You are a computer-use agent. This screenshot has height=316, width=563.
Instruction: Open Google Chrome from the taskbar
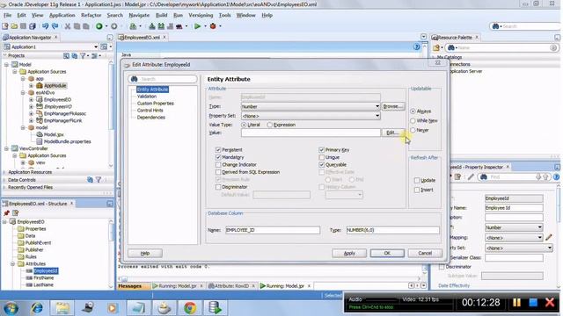point(190,308)
